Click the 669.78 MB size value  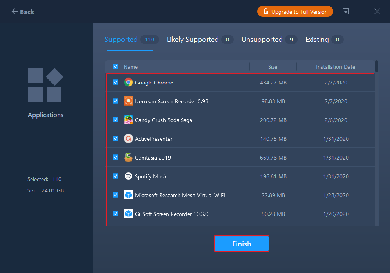pos(273,158)
